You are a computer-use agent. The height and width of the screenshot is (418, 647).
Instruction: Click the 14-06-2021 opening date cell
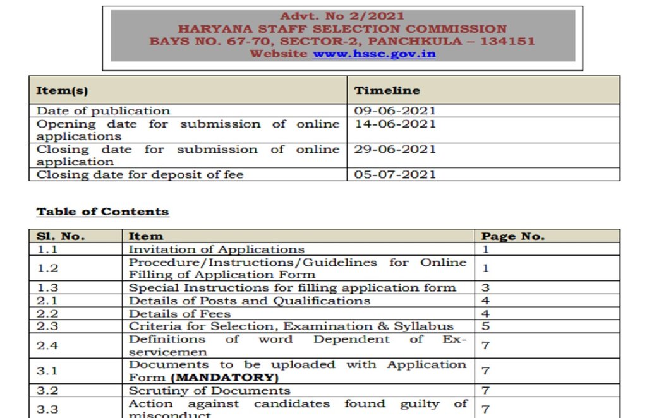pyautogui.click(x=394, y=124)
